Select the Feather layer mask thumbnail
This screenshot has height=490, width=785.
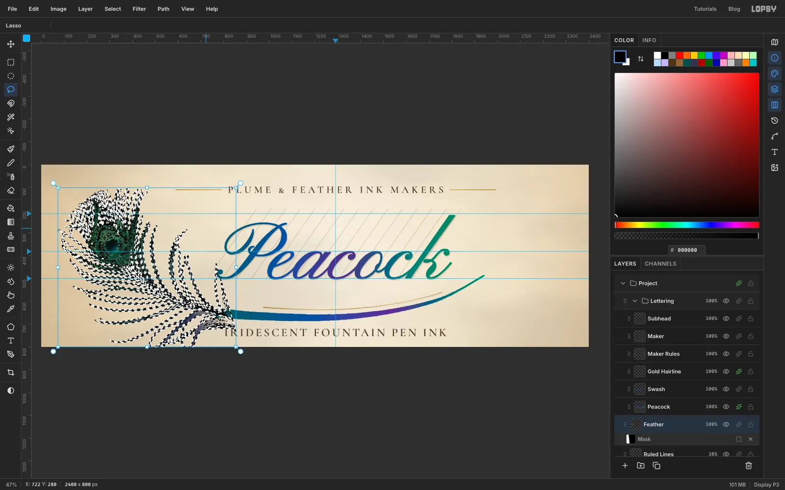[x=631, y=439]
